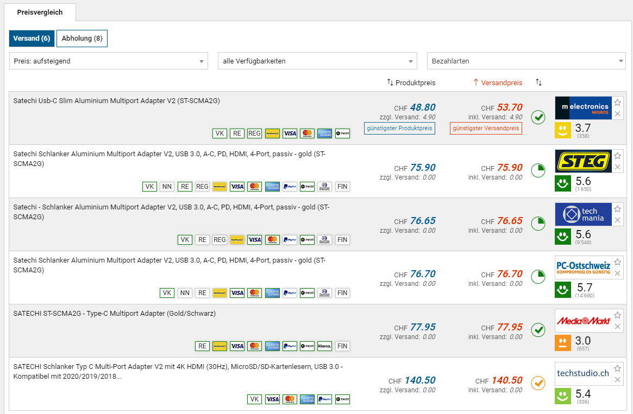Open the 'Preis: aufsteigend' sort dropdown
The height and width of the screenshot is (414, 633).
click(109, 61)
